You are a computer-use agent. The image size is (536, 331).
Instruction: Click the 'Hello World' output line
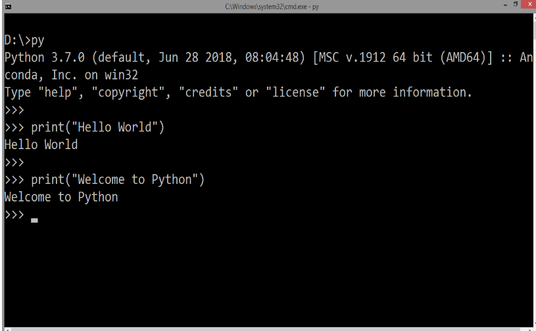coord(41,144)
